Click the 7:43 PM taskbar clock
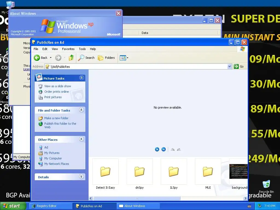The width and height of the screenshot is (280, 210). point(270,206)
